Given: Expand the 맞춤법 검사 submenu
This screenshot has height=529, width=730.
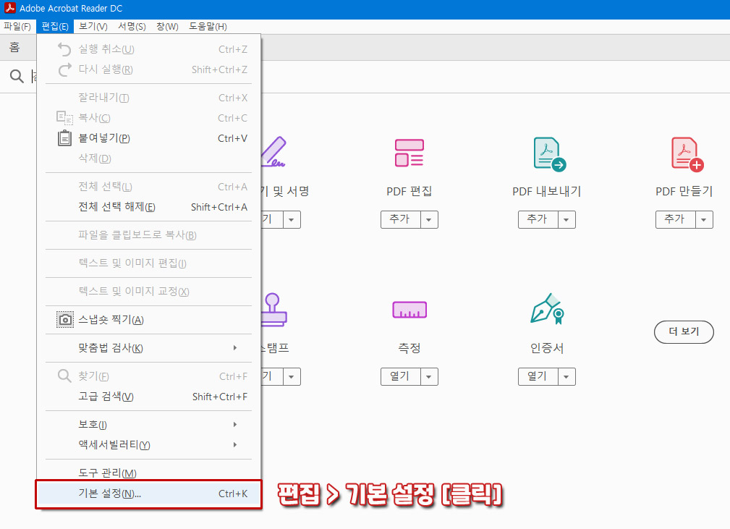Looking at the screenshot, I should 148,348.
